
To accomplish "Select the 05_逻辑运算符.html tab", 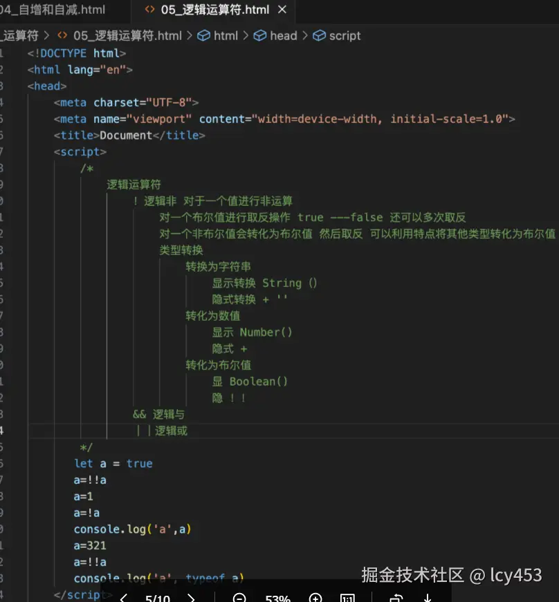I will click(214, 10).
